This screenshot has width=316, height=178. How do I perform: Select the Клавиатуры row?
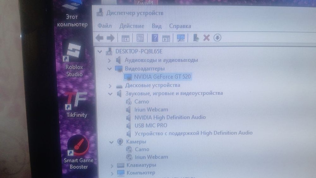point(141,165)
